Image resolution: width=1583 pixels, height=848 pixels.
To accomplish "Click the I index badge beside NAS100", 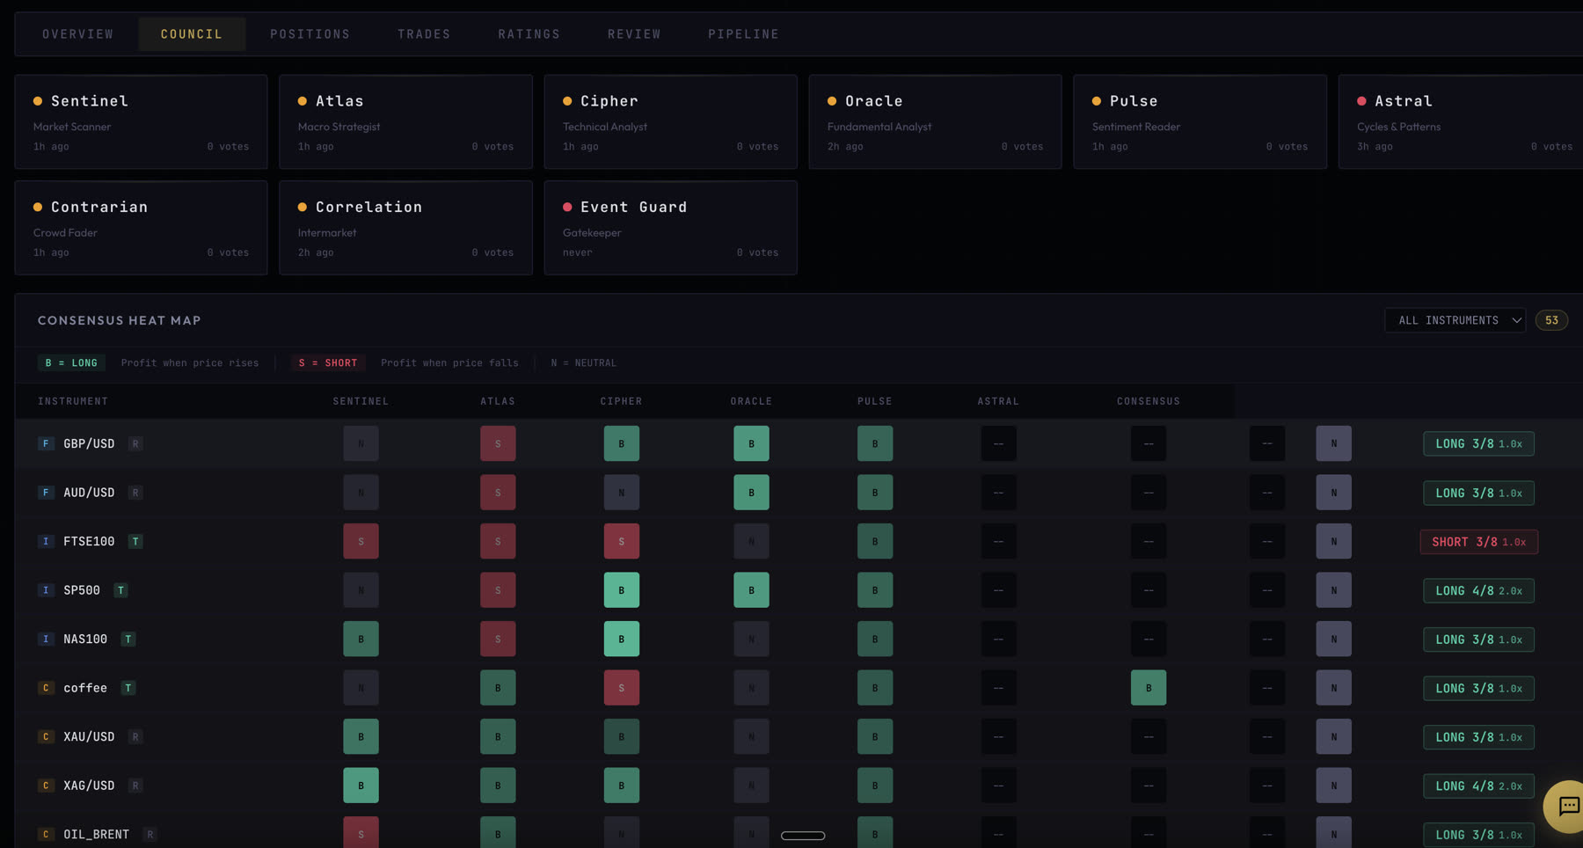I will (46, 639).
